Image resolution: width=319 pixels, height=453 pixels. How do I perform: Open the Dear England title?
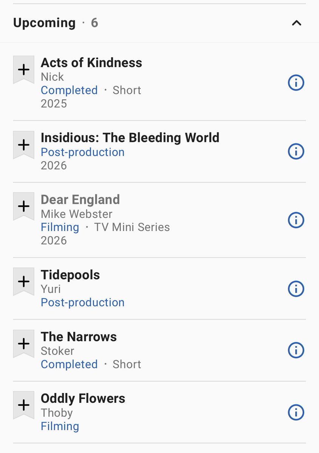pyautogui.click(x=80, y=199)
